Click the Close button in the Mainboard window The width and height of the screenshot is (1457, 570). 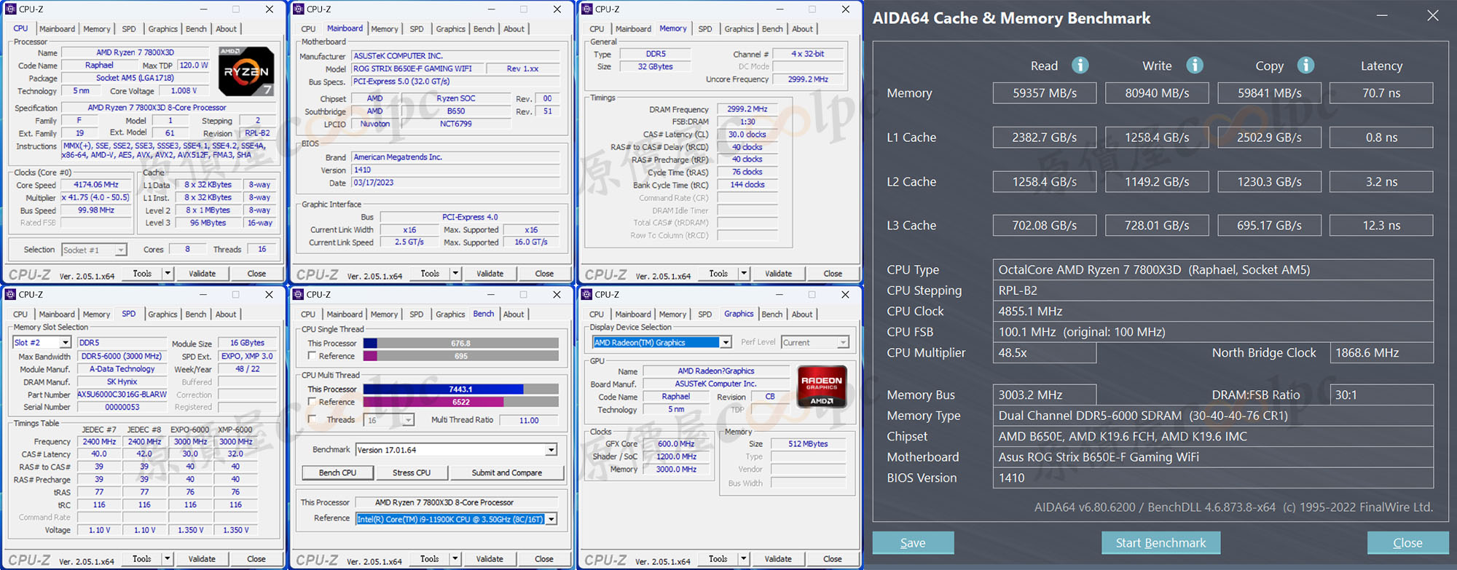tap(544, 274)
